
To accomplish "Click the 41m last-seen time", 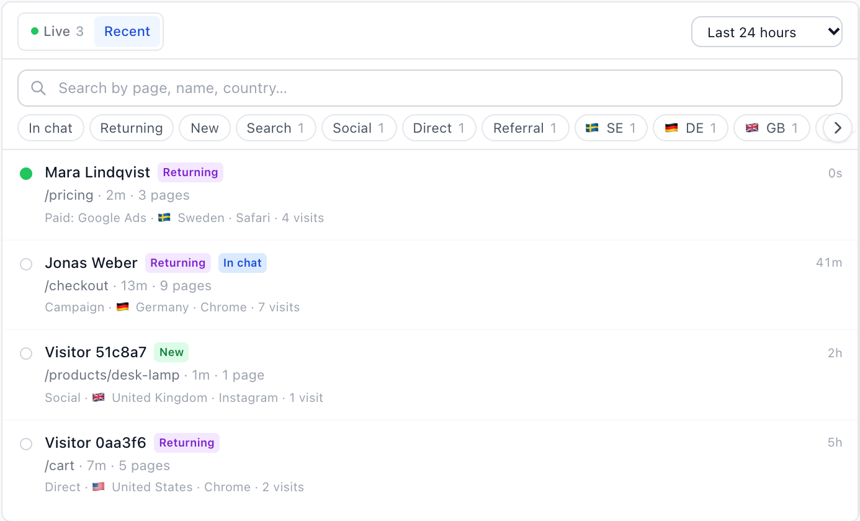I will tap(829, 263).
